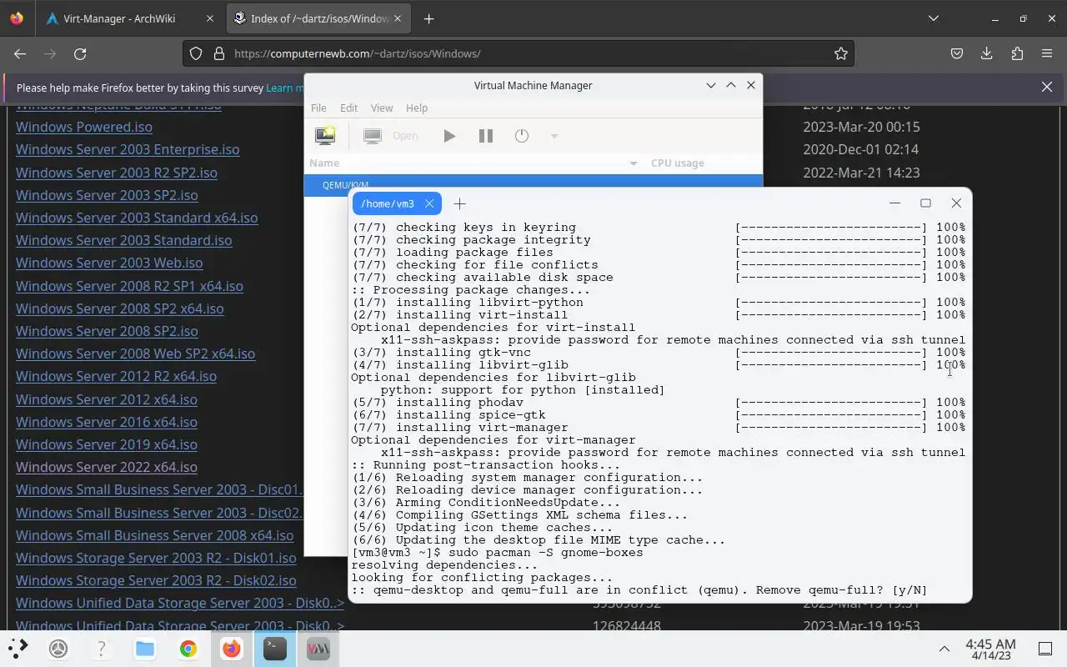Viewport: 1067px width, 667px height.
Task: Close the /home/vm3 terminal tab
Action: [x=429, y=203]
